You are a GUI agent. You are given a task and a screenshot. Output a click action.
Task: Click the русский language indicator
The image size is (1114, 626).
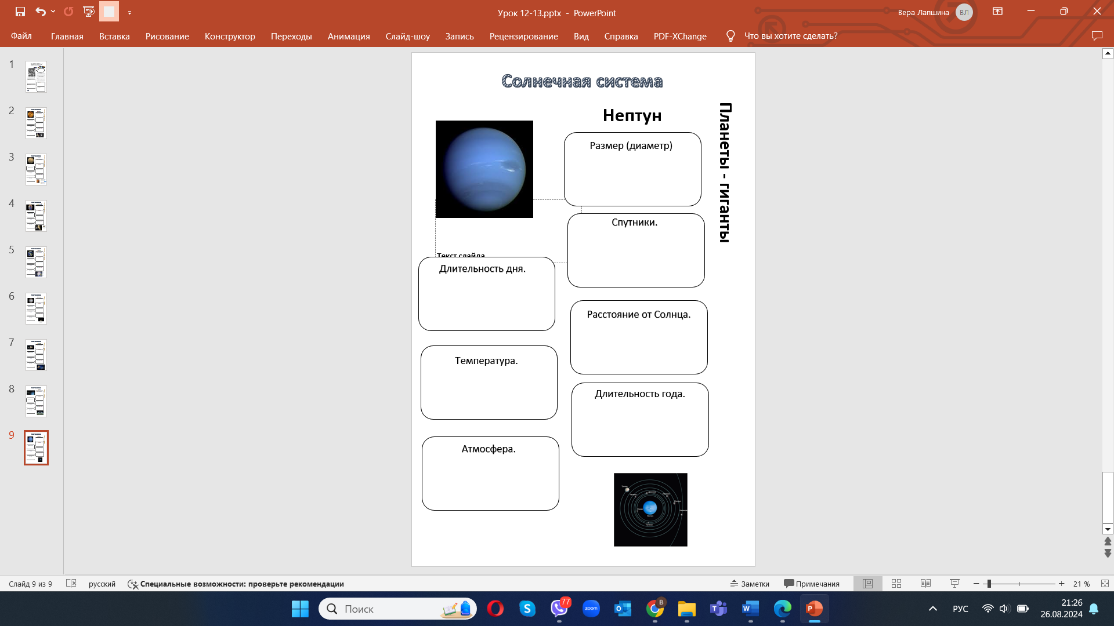pyautogui.click(x=102, y=584)
